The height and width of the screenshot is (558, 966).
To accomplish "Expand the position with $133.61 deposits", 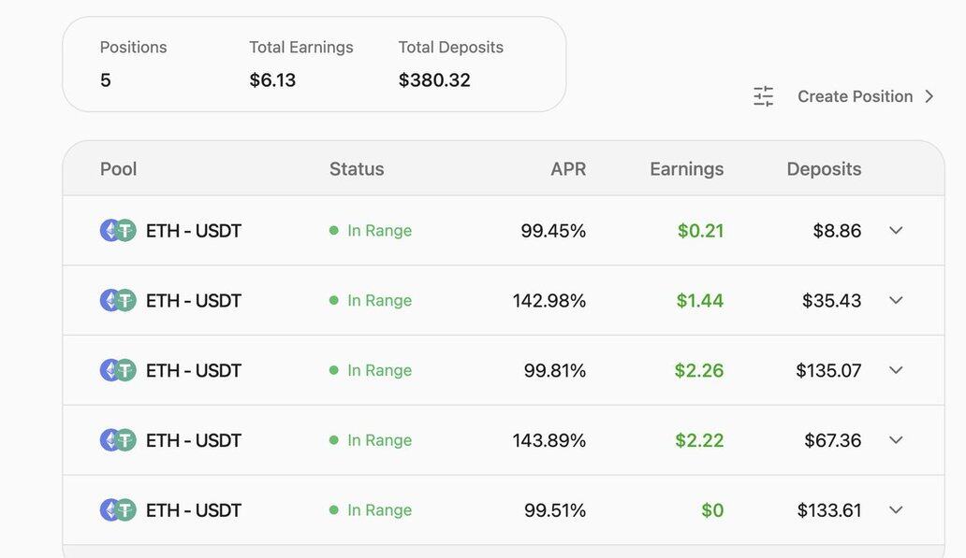I will pyautogui.click(x=896, y=510).
